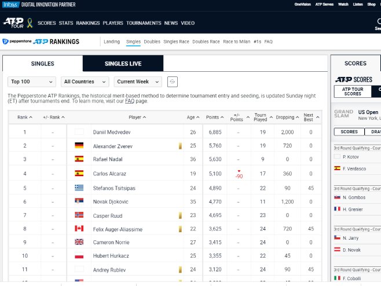Viewport: 381px width, 286px height.
Task: Select the SINGLES tab
Action: pyautogui.click(x=42, y=64)
